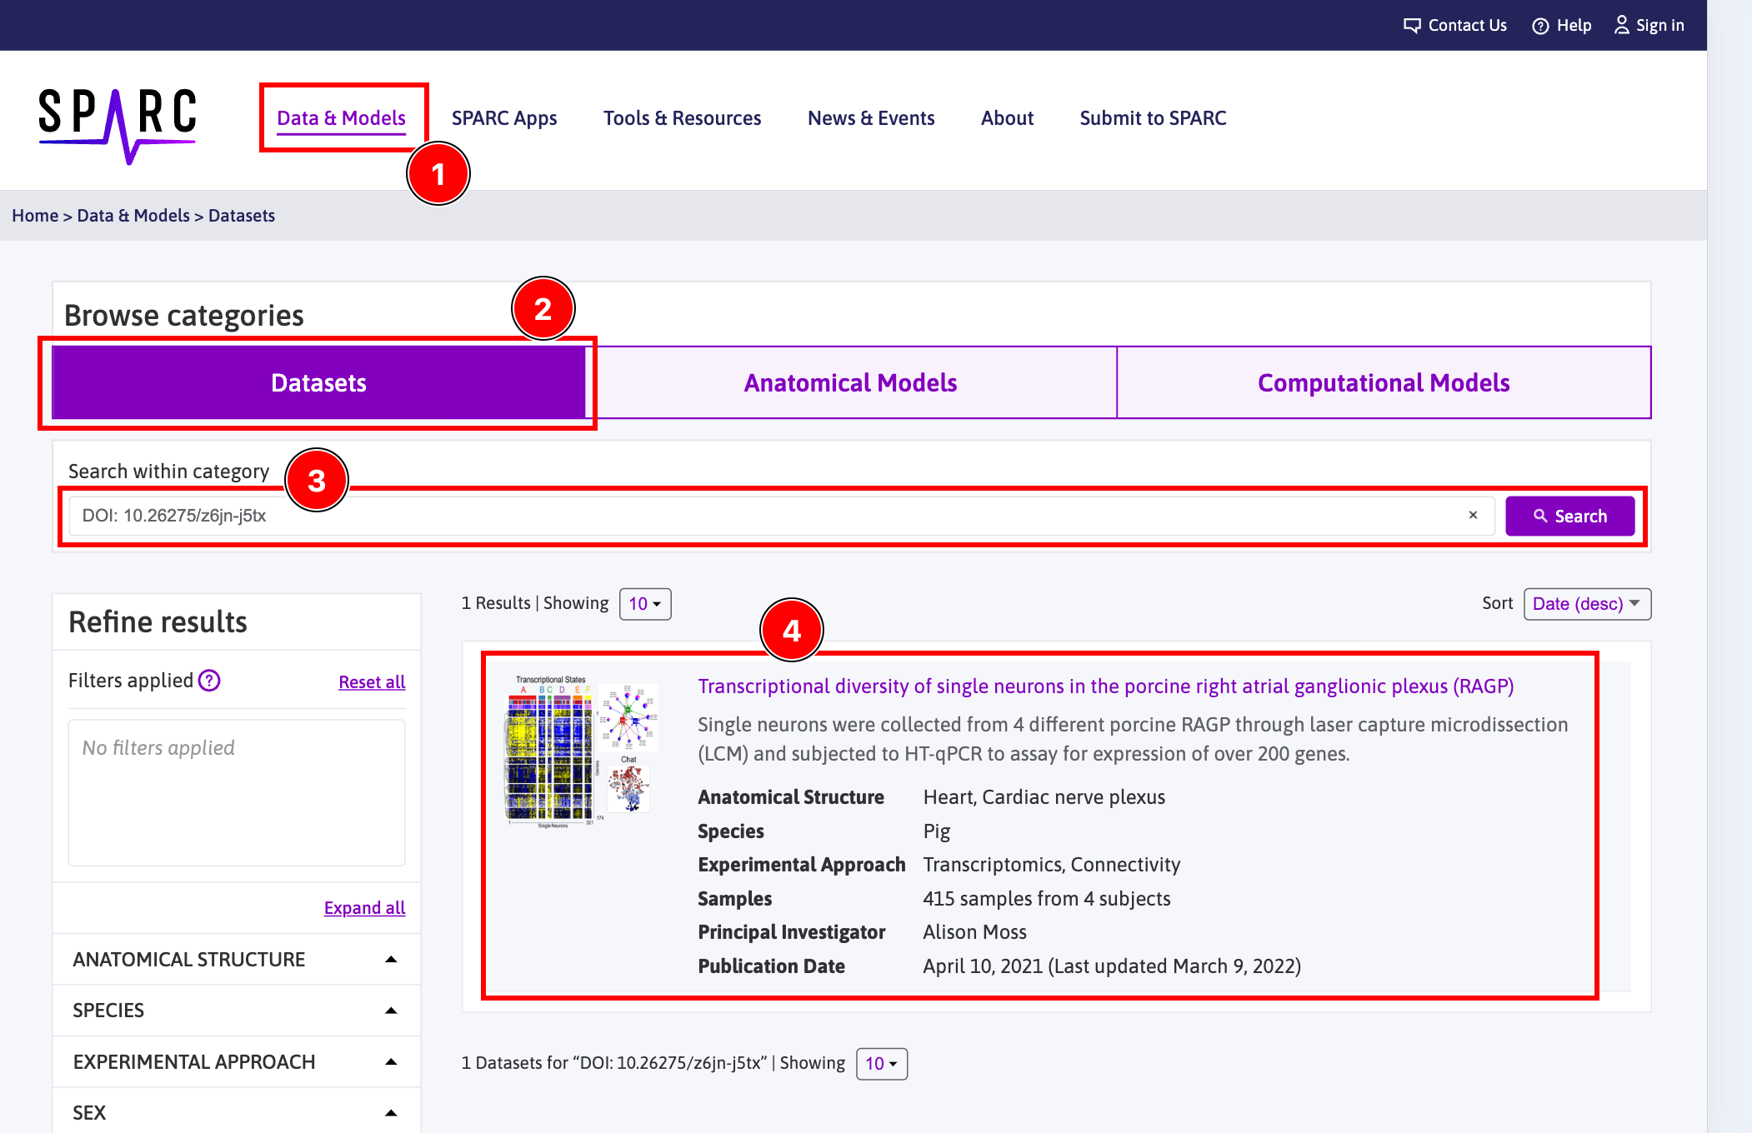Viewport: 1752px width, 1133px height.
Task: Click the Contact Us link
Action: click(x=1467, y=26)
